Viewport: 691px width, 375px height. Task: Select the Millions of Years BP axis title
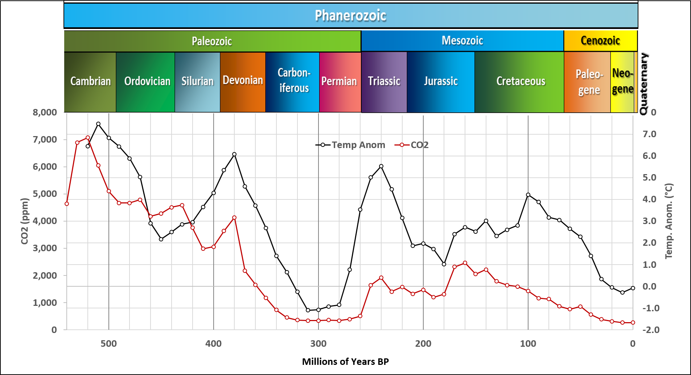point(345,362)
